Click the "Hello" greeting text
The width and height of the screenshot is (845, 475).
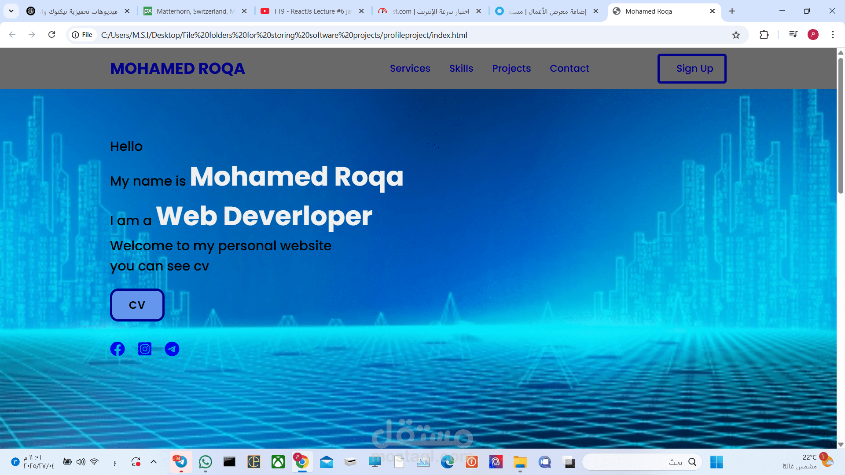[x=126, y=146]
